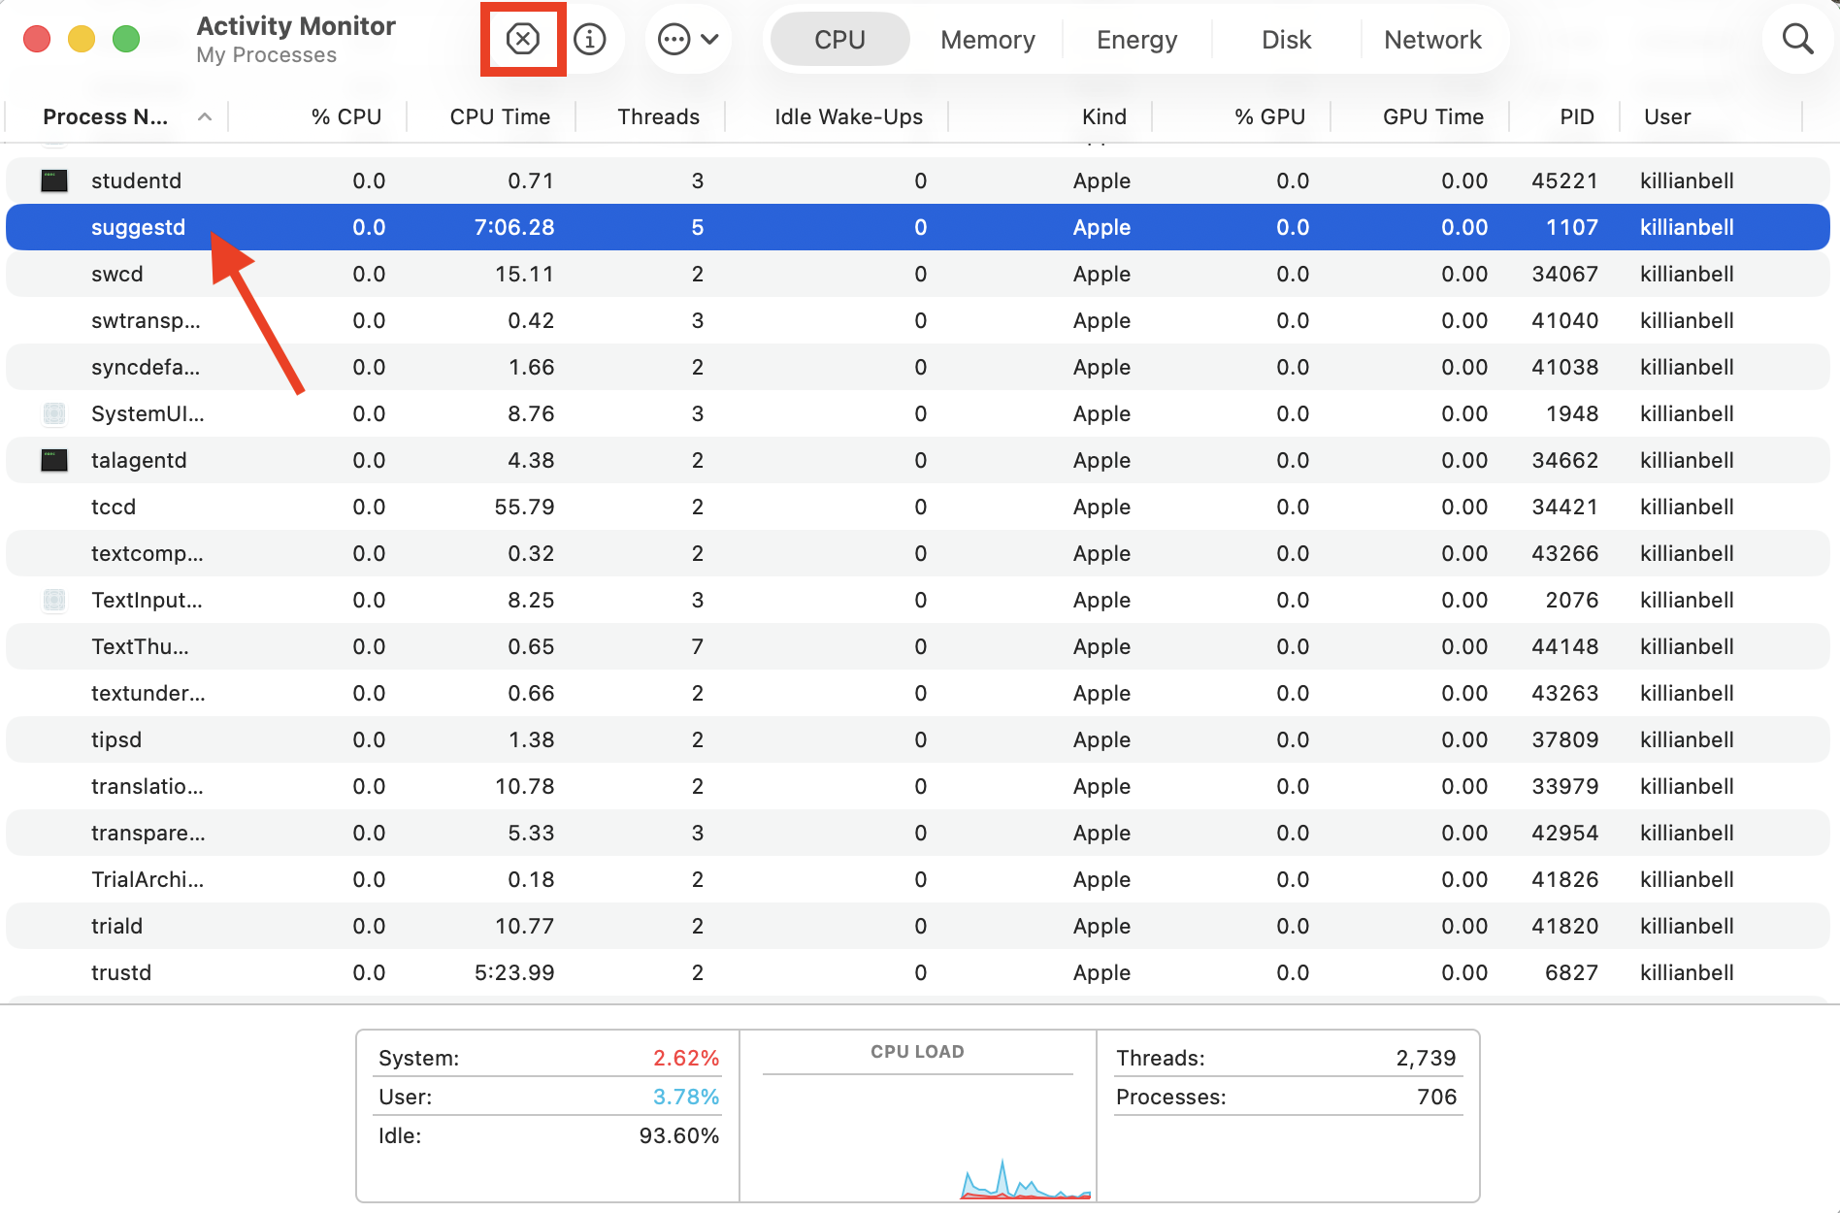This screenshot has height=1213, width=1840.
Task: Open search with the magnifier icon
Action: pyautogui.click(x=1797, y=39)
